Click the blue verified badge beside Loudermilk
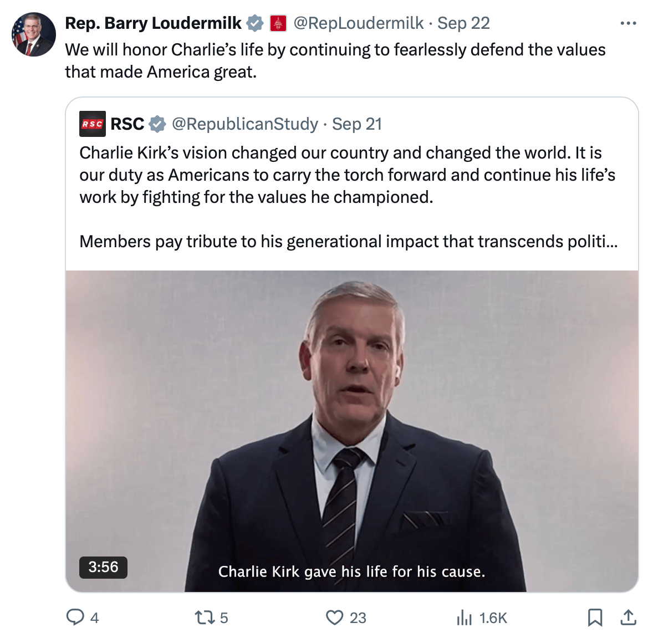 click(255, 23)
